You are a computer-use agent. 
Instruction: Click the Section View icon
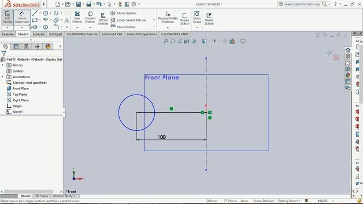187,41
